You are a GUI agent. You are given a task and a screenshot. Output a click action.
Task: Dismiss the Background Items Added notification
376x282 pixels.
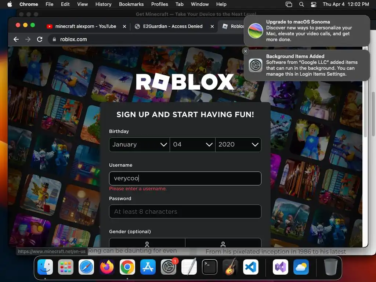[x=245, y=51]
